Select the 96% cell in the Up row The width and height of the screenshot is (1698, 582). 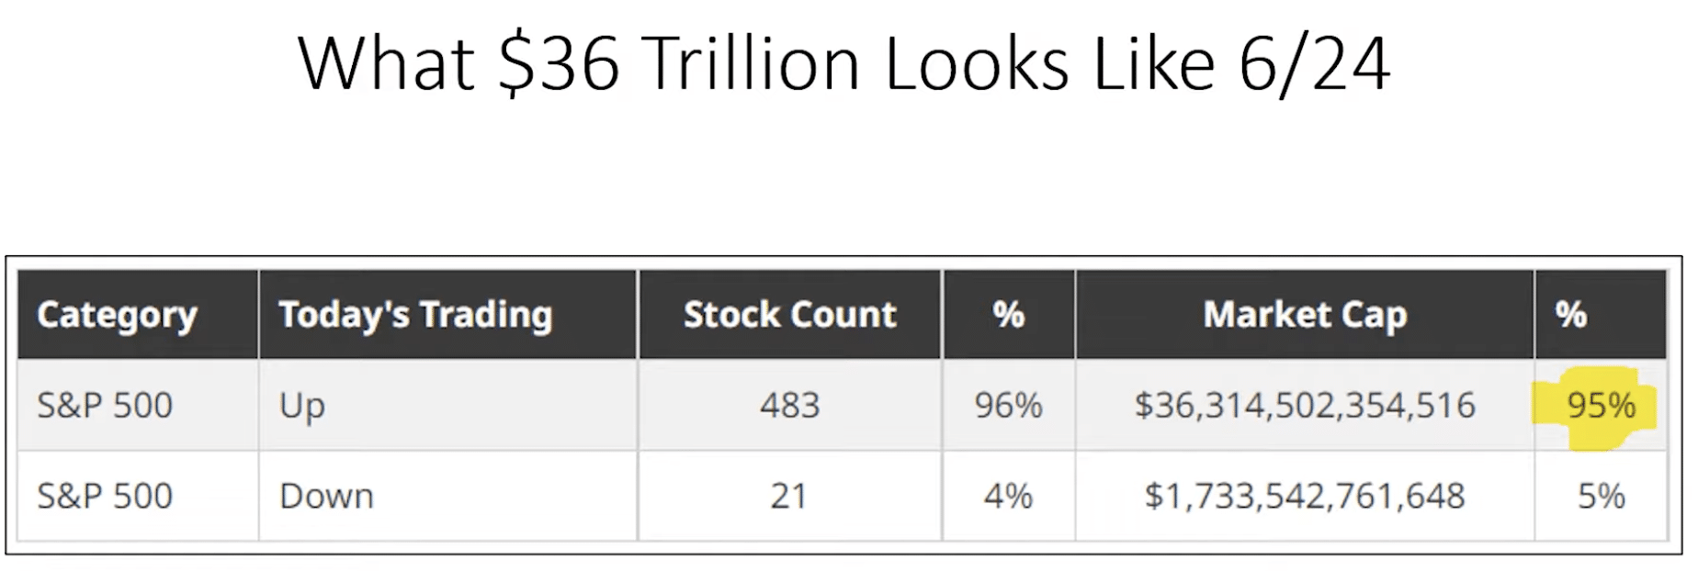click(x=1008, y=406)
